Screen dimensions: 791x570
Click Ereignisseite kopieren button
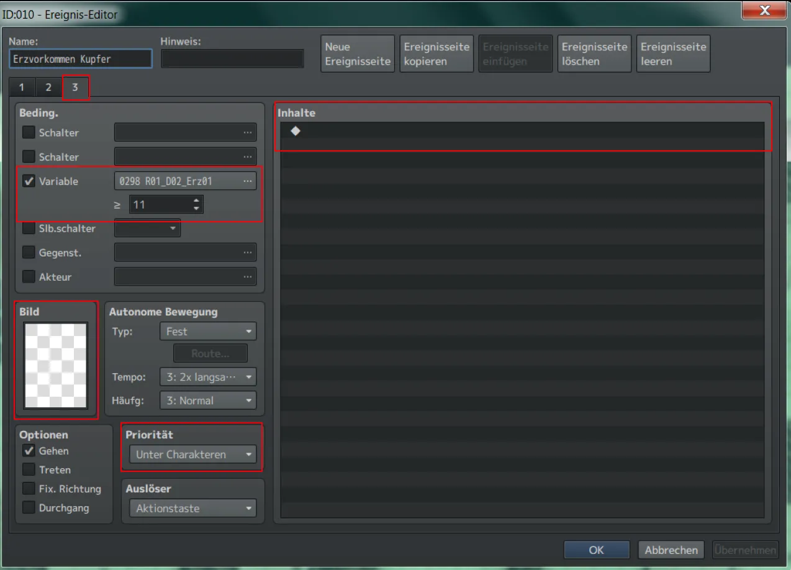(436, 54)
